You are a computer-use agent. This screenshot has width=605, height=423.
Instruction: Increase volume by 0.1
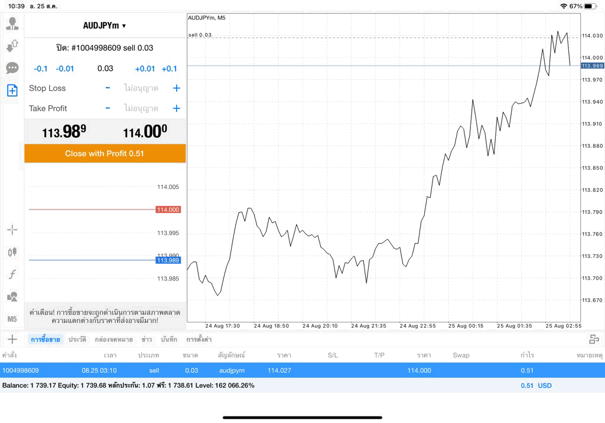[169, 69]
